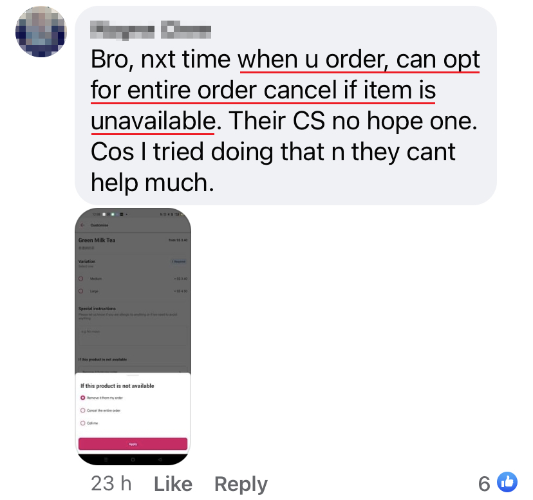Tap the Android back triangle icon

pyautogui.click(x=160, y=459)
